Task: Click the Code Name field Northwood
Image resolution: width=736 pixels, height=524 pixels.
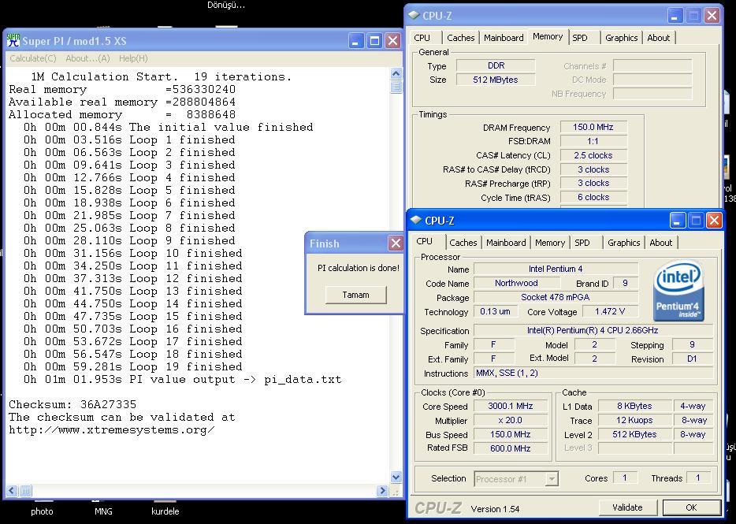Action: pos(516,283)
